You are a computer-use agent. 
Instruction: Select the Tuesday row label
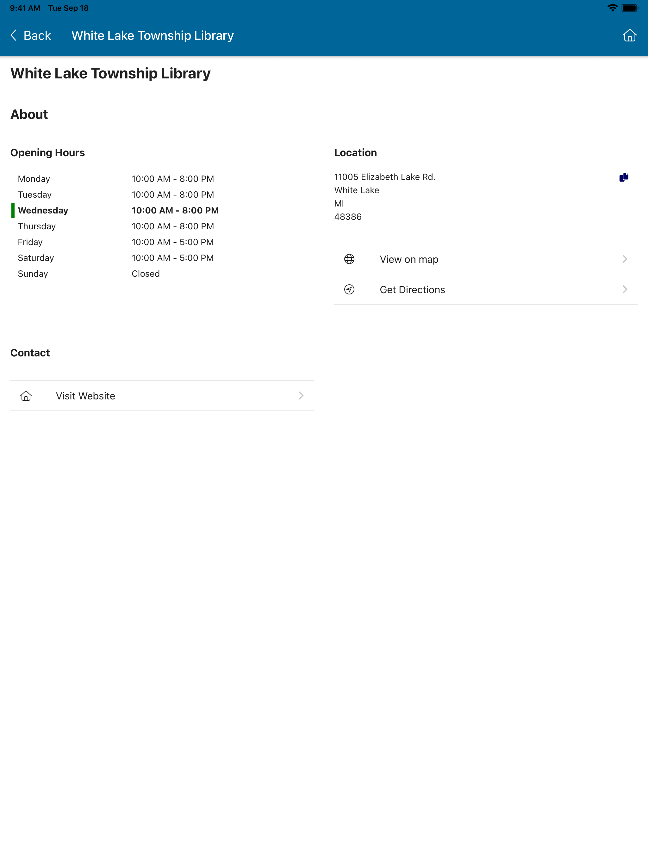(x=35, y=194)
